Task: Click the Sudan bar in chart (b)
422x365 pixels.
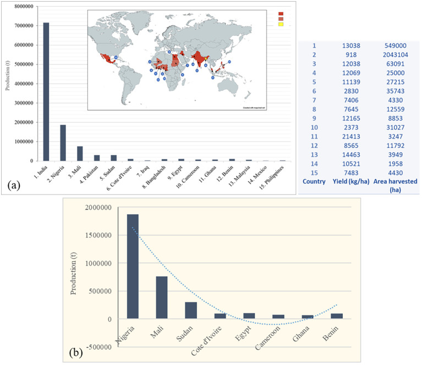Action: (x=191, y=311)
